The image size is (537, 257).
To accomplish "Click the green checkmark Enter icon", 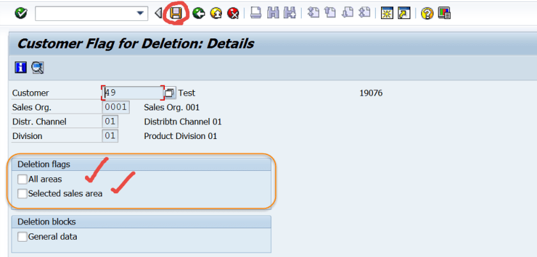I will point(21,13).
